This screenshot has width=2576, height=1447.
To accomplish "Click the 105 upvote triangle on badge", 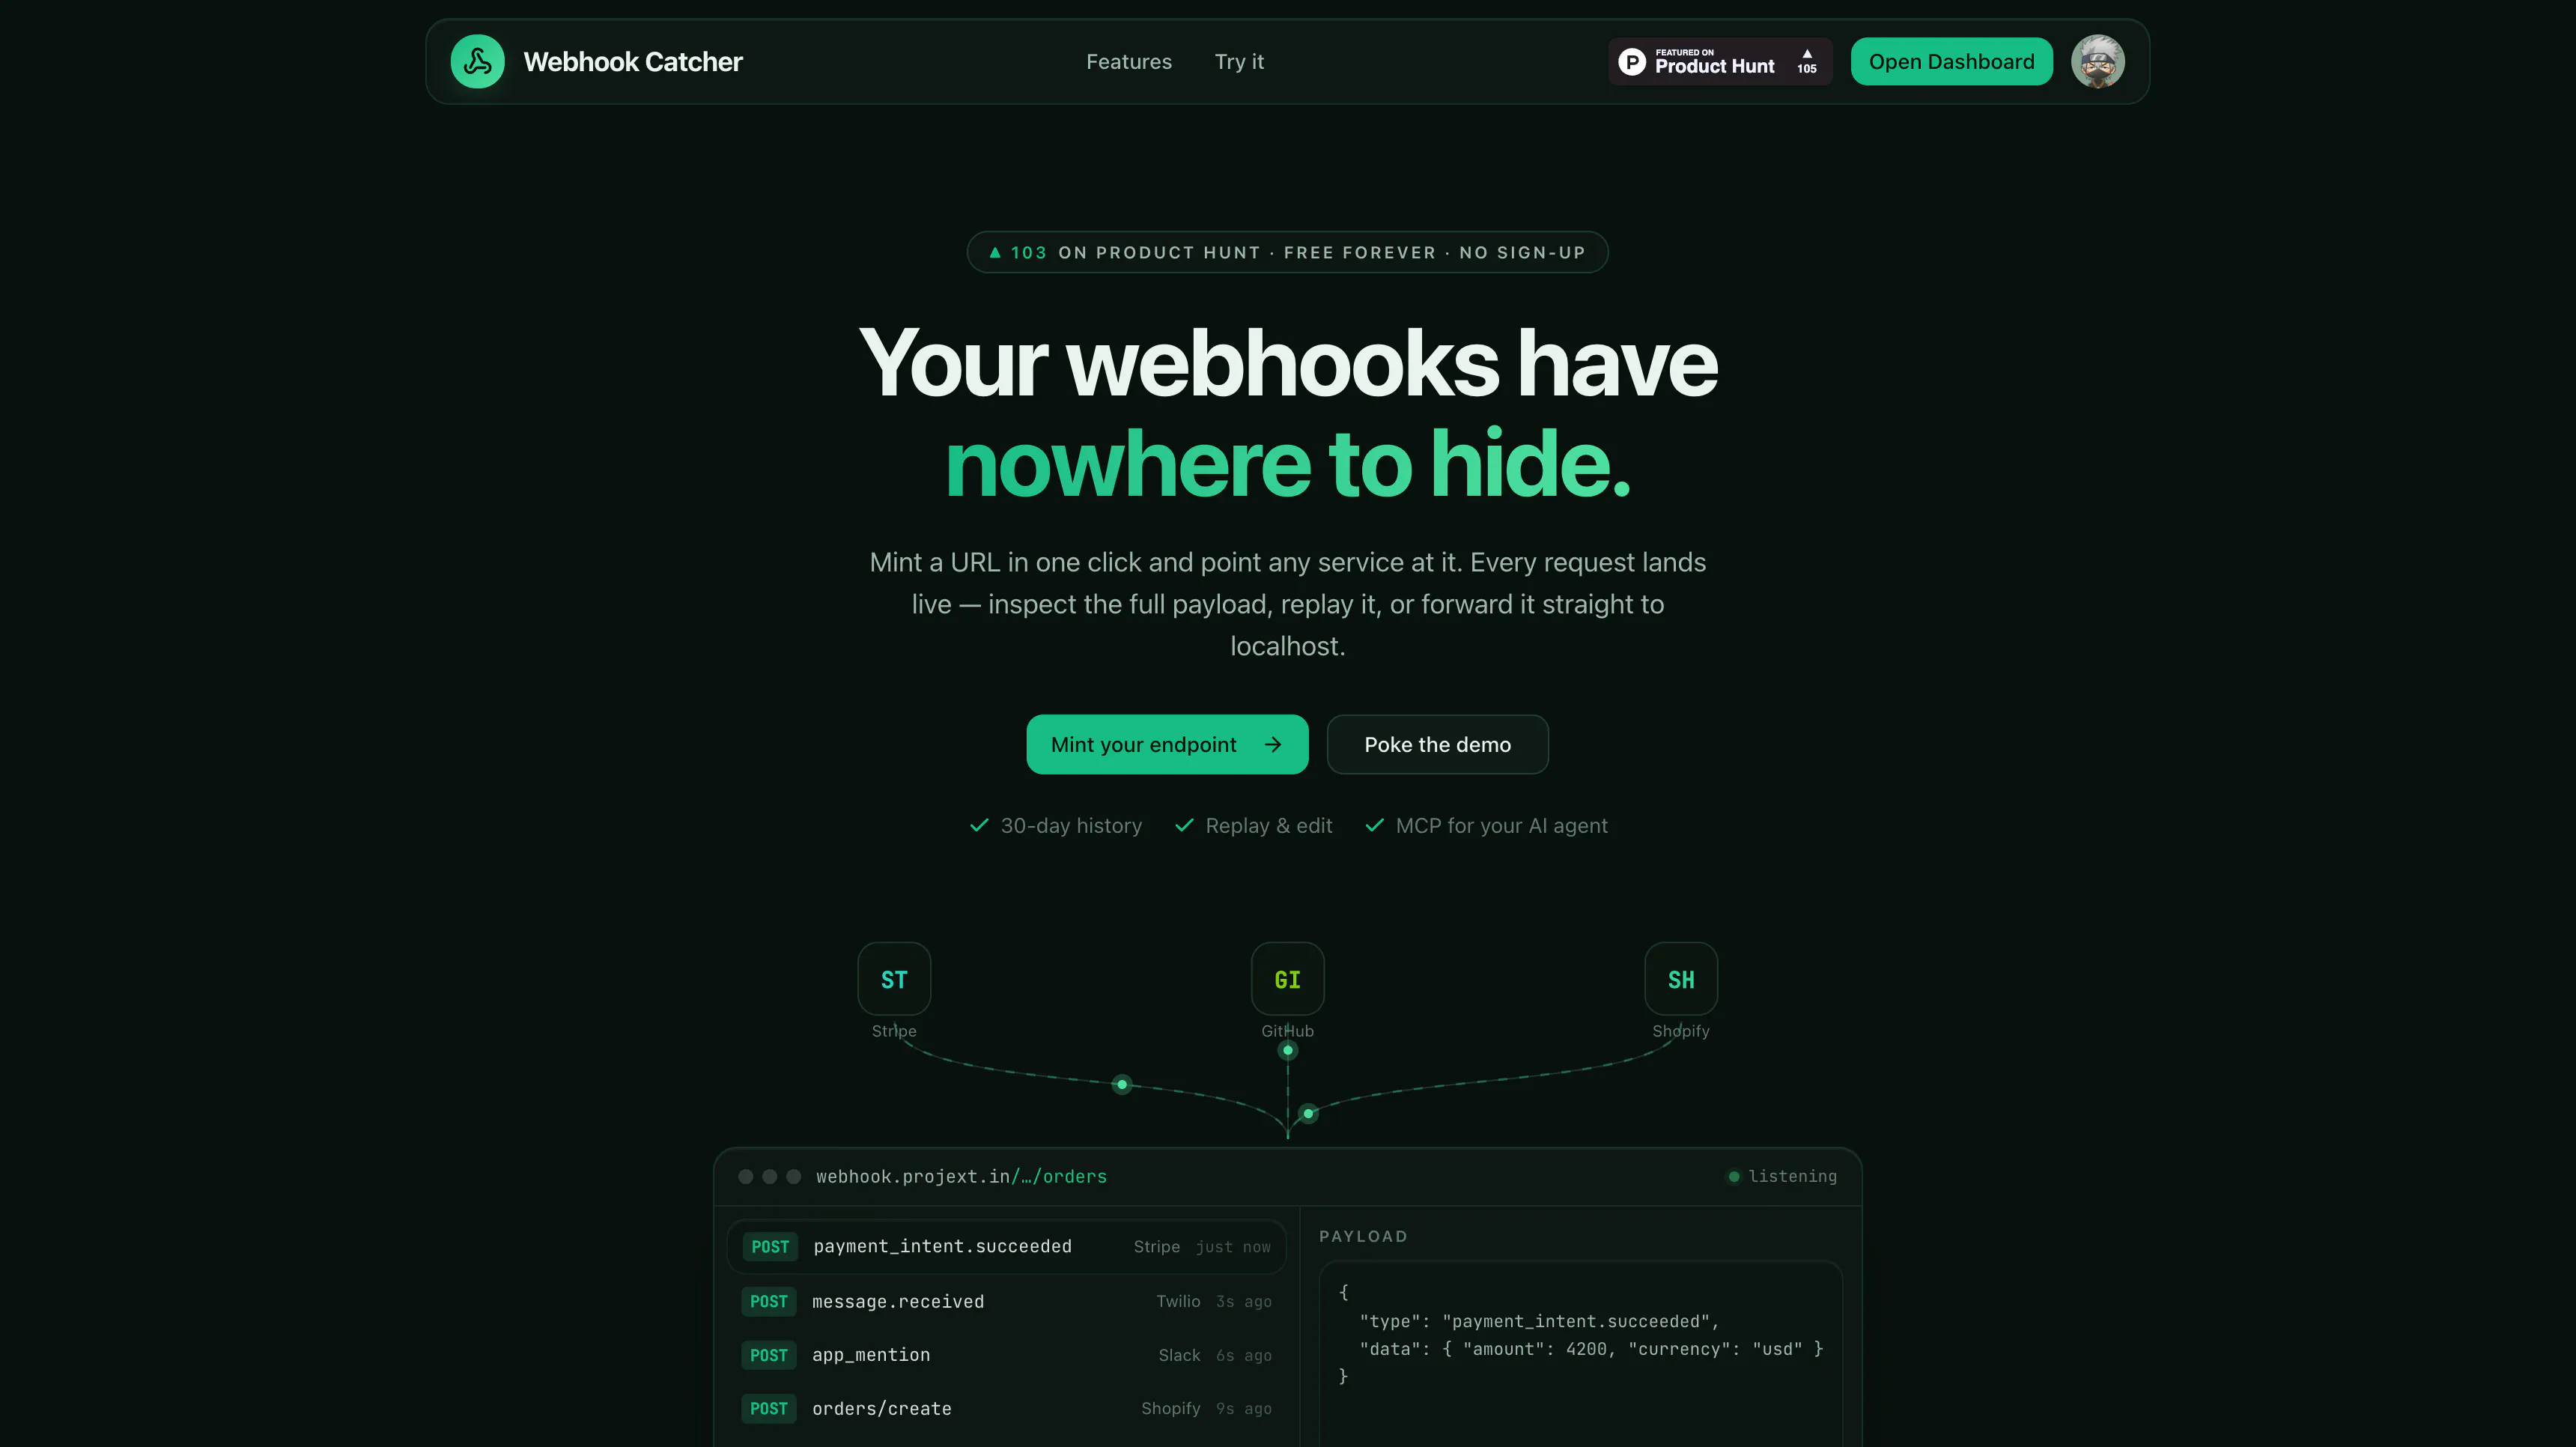I will point(1807,54).
